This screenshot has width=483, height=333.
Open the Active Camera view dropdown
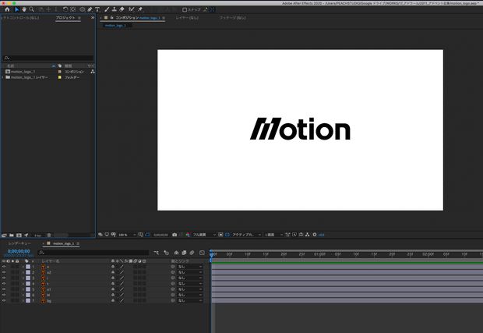pos(246,235)
